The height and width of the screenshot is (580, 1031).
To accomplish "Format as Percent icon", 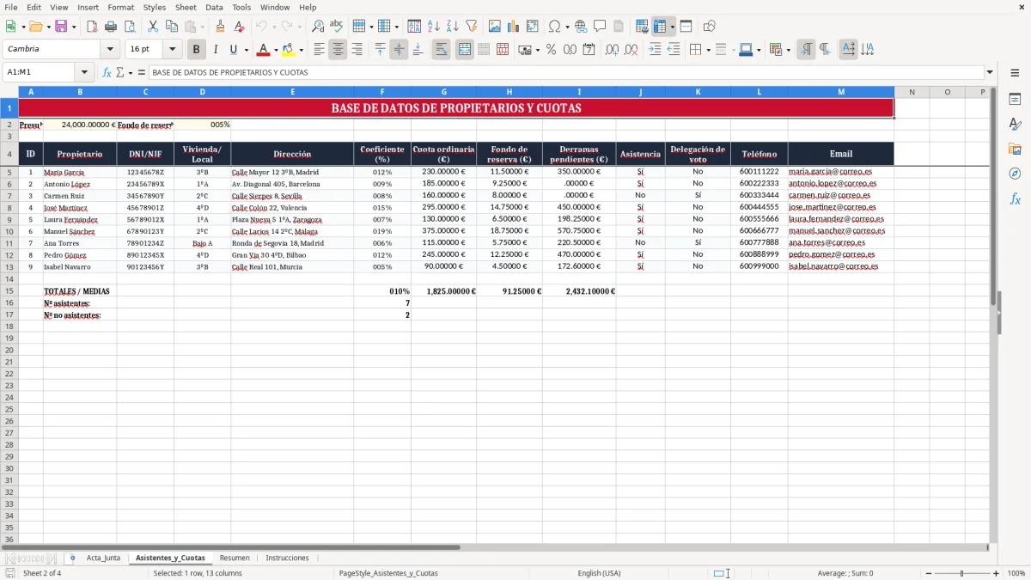I will [551, 50].
